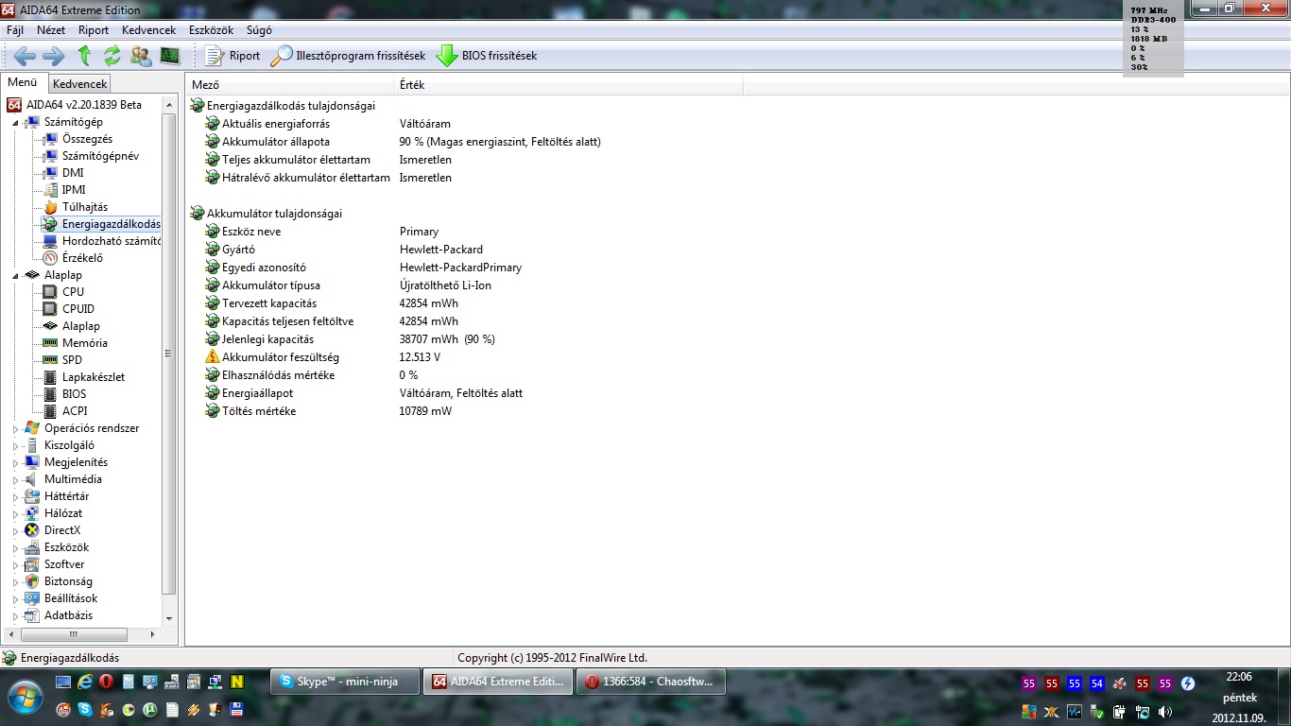Viewport: 1291px width, 726px height.
Task: Open the Nézet menu
Action: click(x=51, y=30)
